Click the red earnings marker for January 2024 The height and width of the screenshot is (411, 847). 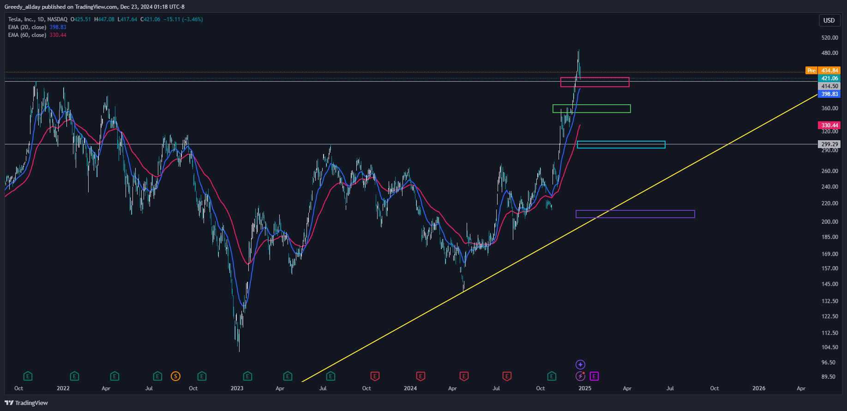coord(420,376)
